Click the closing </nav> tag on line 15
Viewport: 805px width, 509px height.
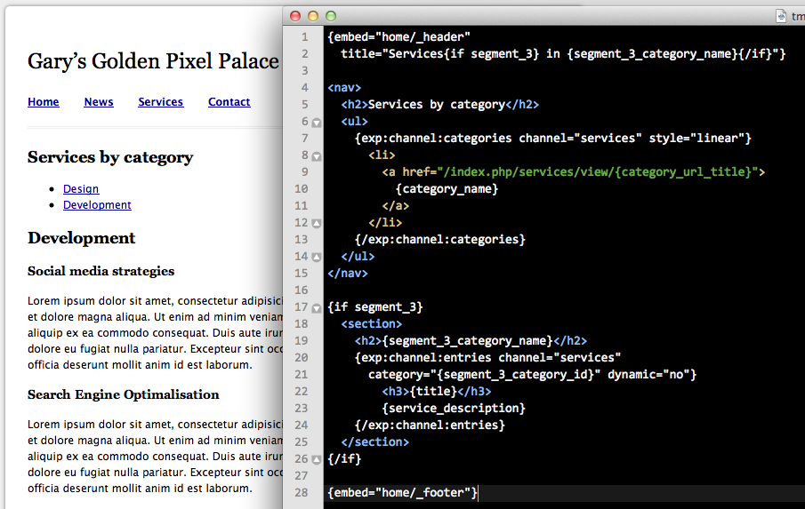(x=348, y=274)
